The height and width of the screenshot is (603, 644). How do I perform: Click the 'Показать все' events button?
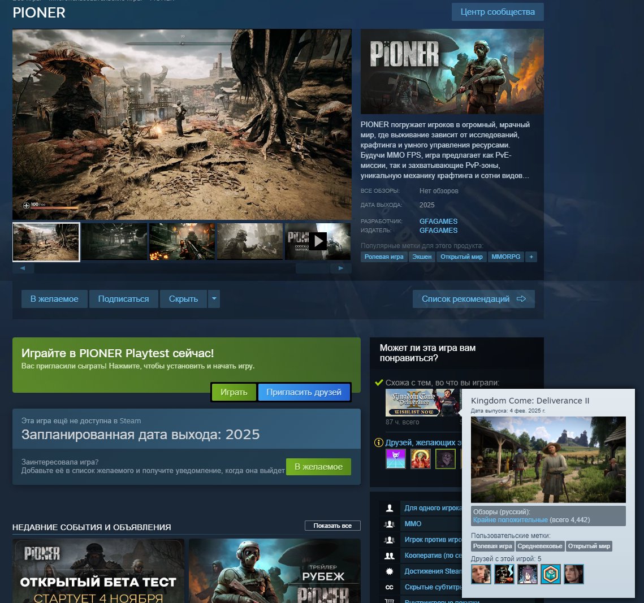[x=332, y=526]
